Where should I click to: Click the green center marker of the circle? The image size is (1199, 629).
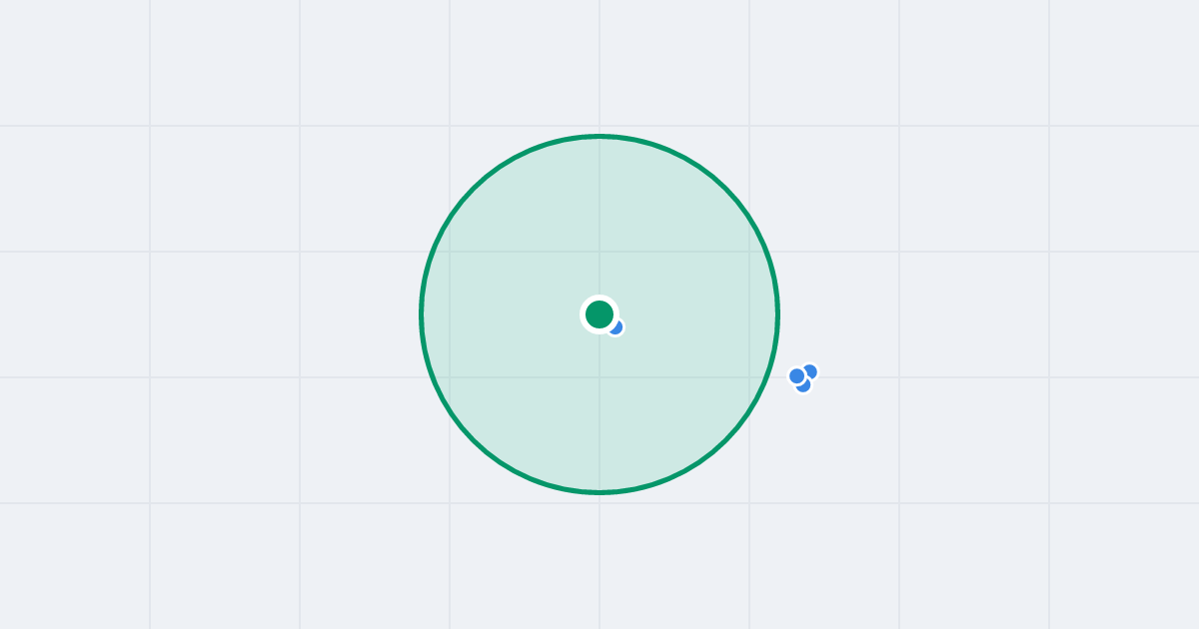coord(599,314)
